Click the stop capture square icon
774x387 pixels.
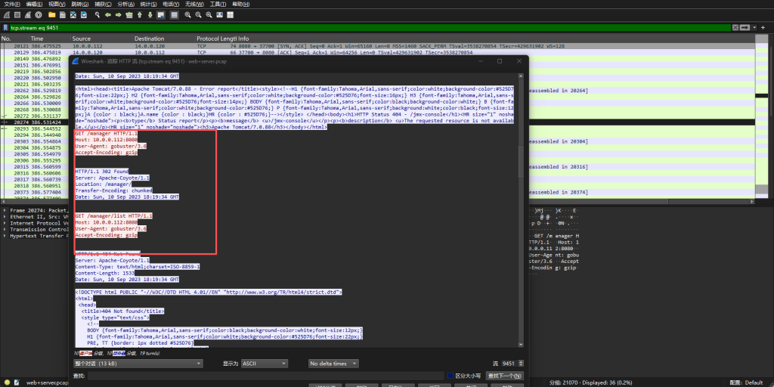point(17,14)
